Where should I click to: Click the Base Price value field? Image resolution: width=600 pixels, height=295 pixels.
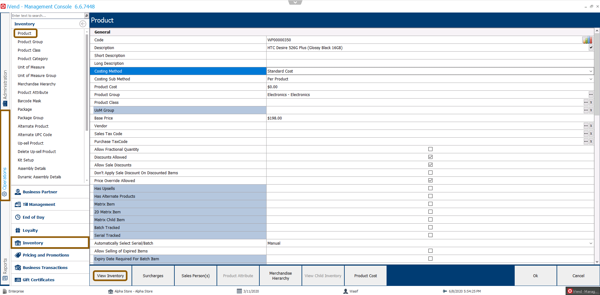(x=430, y=118)
